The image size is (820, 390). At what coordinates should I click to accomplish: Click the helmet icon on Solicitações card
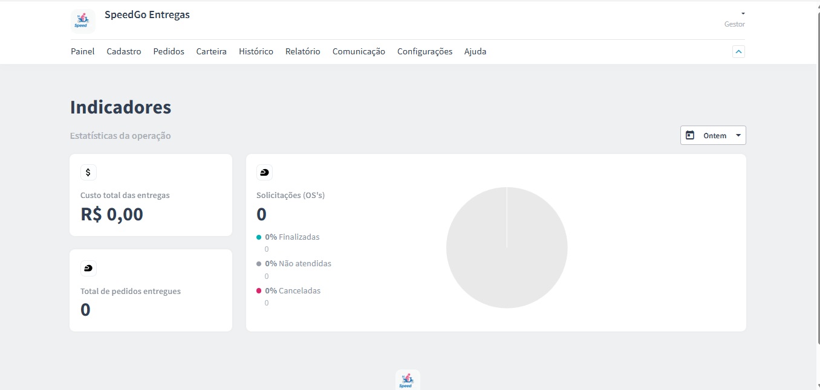(264, 173)
